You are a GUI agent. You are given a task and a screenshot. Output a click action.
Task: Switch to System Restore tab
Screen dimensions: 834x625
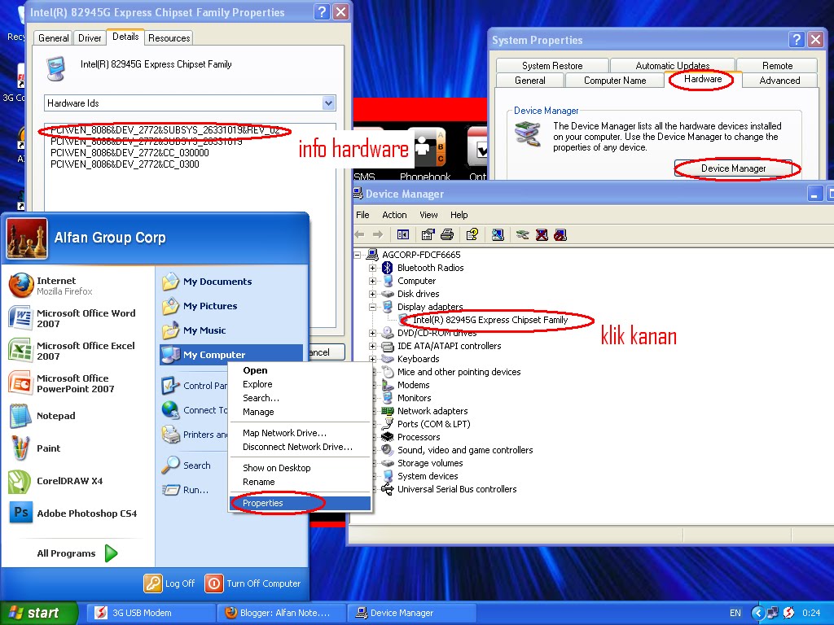point(552,65)
